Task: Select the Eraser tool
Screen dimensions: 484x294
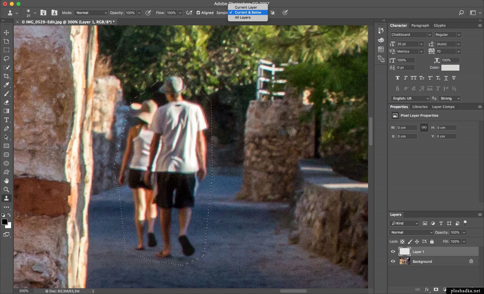Action: click(6, 102)
